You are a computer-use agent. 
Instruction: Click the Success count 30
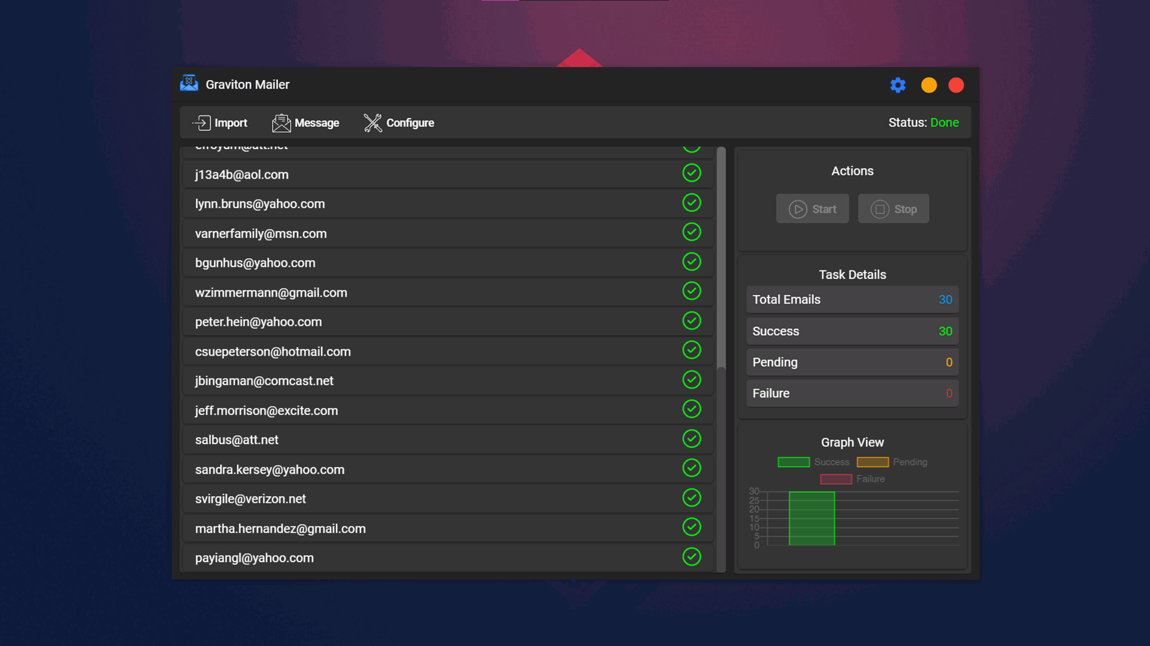[x=945, y=331]
